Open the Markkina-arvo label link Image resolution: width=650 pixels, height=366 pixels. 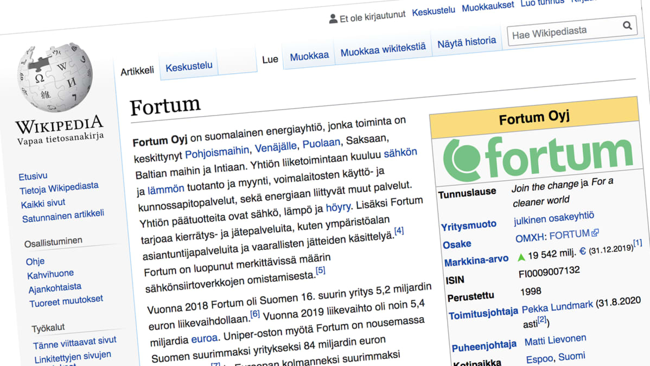[476, 261]
